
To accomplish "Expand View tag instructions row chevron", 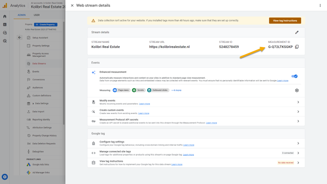I will point(298,163).
